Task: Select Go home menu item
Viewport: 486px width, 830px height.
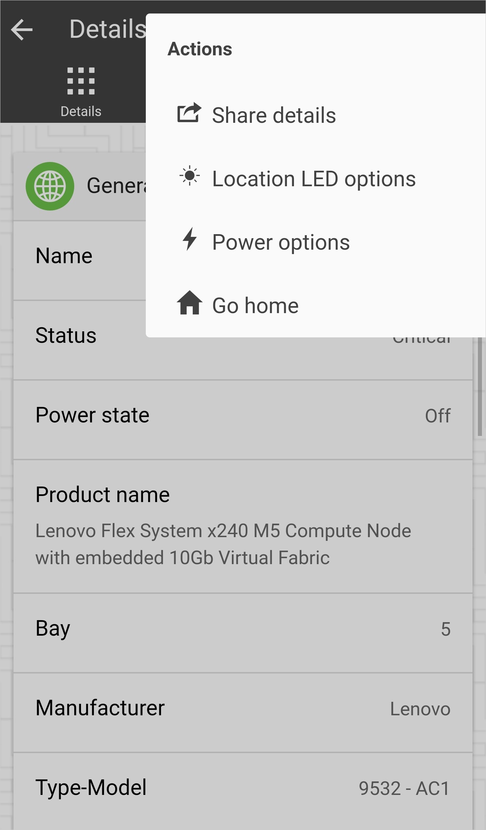Action: pos(255,306)
